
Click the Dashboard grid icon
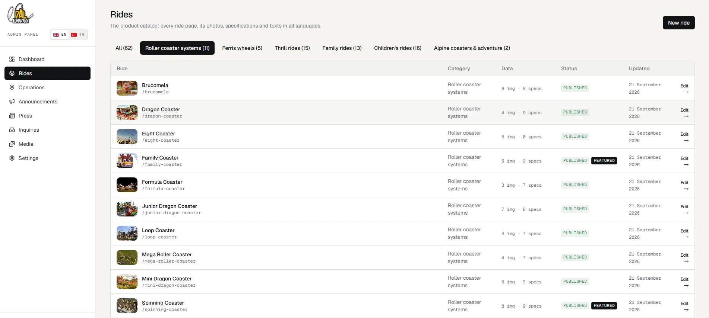12,59
